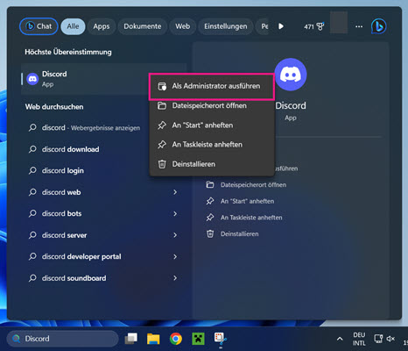Choose 'Deinstallieren' in the context menu
408x351 pixels.
(x=212, y=164)
